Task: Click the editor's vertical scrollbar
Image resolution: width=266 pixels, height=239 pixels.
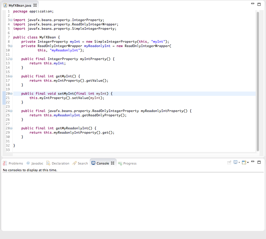Action: (258, 81)
